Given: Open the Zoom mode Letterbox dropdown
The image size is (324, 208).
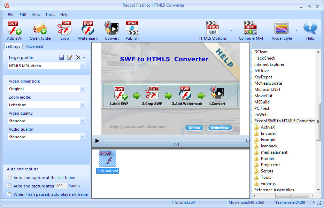Looking at the screenshot, I should coord(83,105).
